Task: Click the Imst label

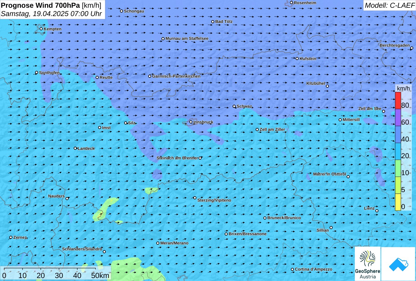Action: 106,128
